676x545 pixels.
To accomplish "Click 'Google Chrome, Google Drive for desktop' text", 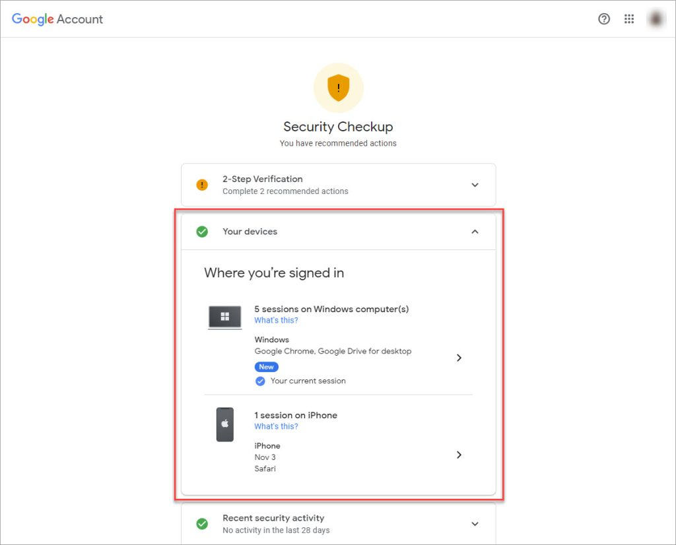I will (x=333, y=351).
